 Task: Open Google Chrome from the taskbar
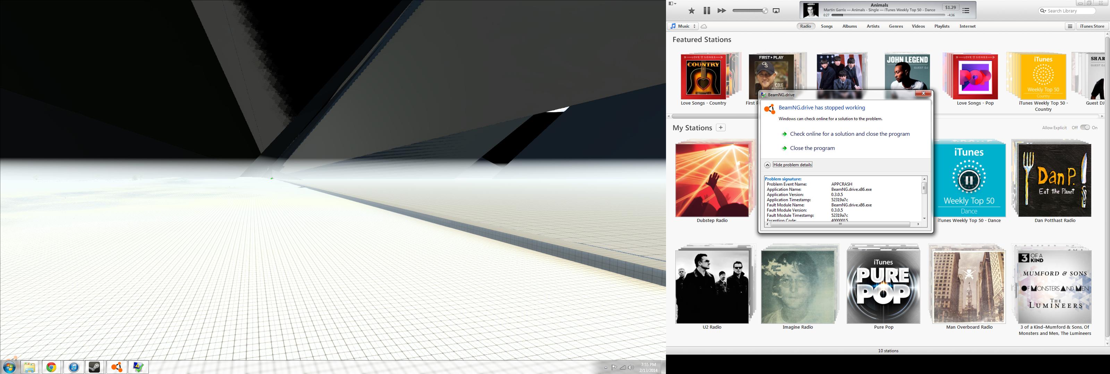(52, 367)
